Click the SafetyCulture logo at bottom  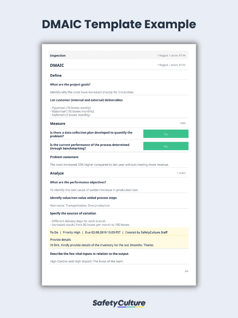coord(119,303)
